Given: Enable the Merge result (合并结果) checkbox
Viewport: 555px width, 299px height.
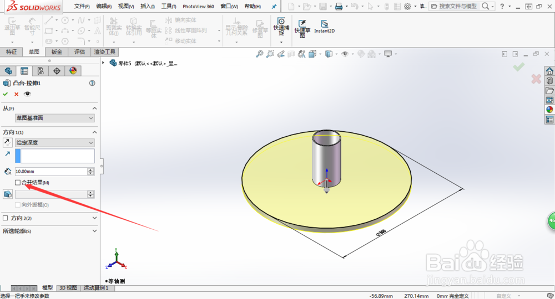Looking at the screenshot, I should pyautogui.click(x=18, y=183).
